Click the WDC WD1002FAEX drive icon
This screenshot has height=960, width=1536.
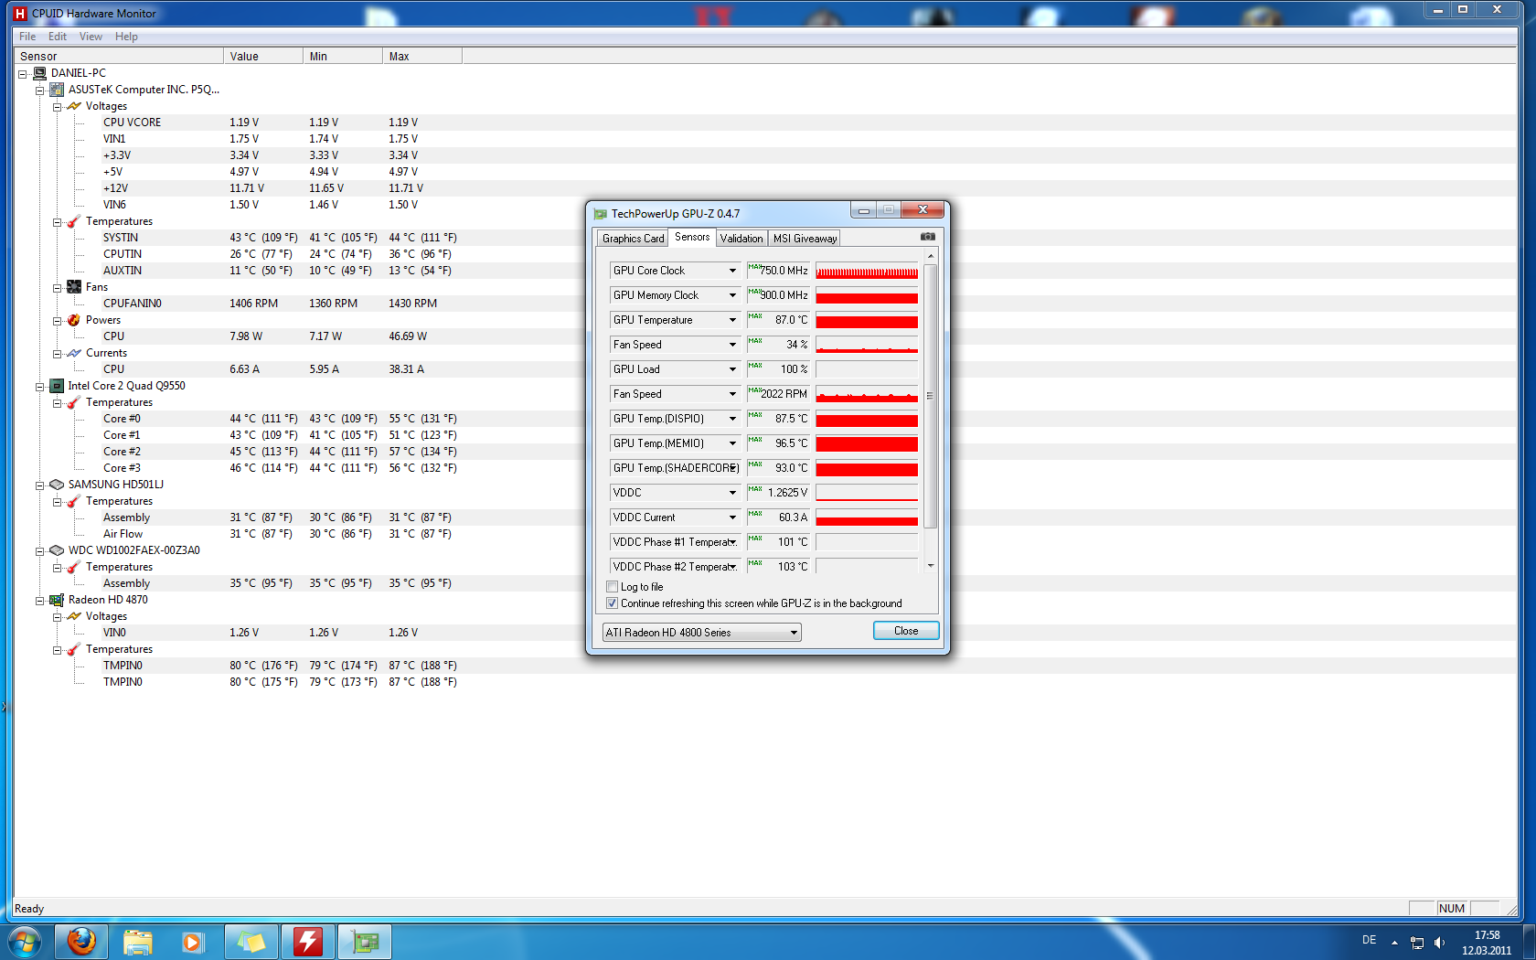(57, 550)
